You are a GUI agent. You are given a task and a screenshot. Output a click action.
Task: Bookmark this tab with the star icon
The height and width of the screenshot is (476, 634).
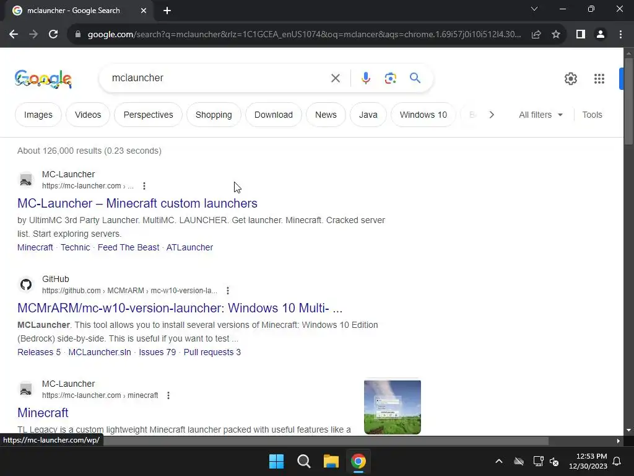pyautogui.click(x=556, y=35)
